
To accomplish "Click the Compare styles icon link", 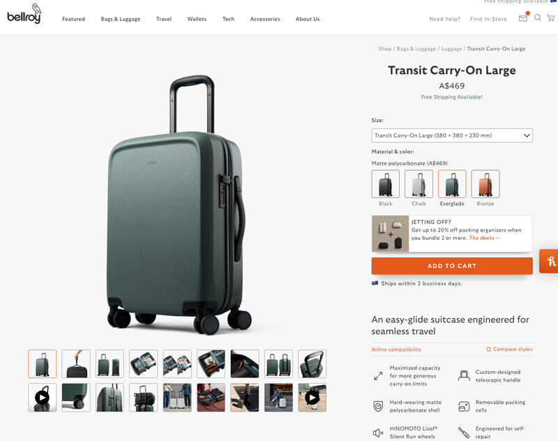I will pyautogui.click(x=509, y=349).
